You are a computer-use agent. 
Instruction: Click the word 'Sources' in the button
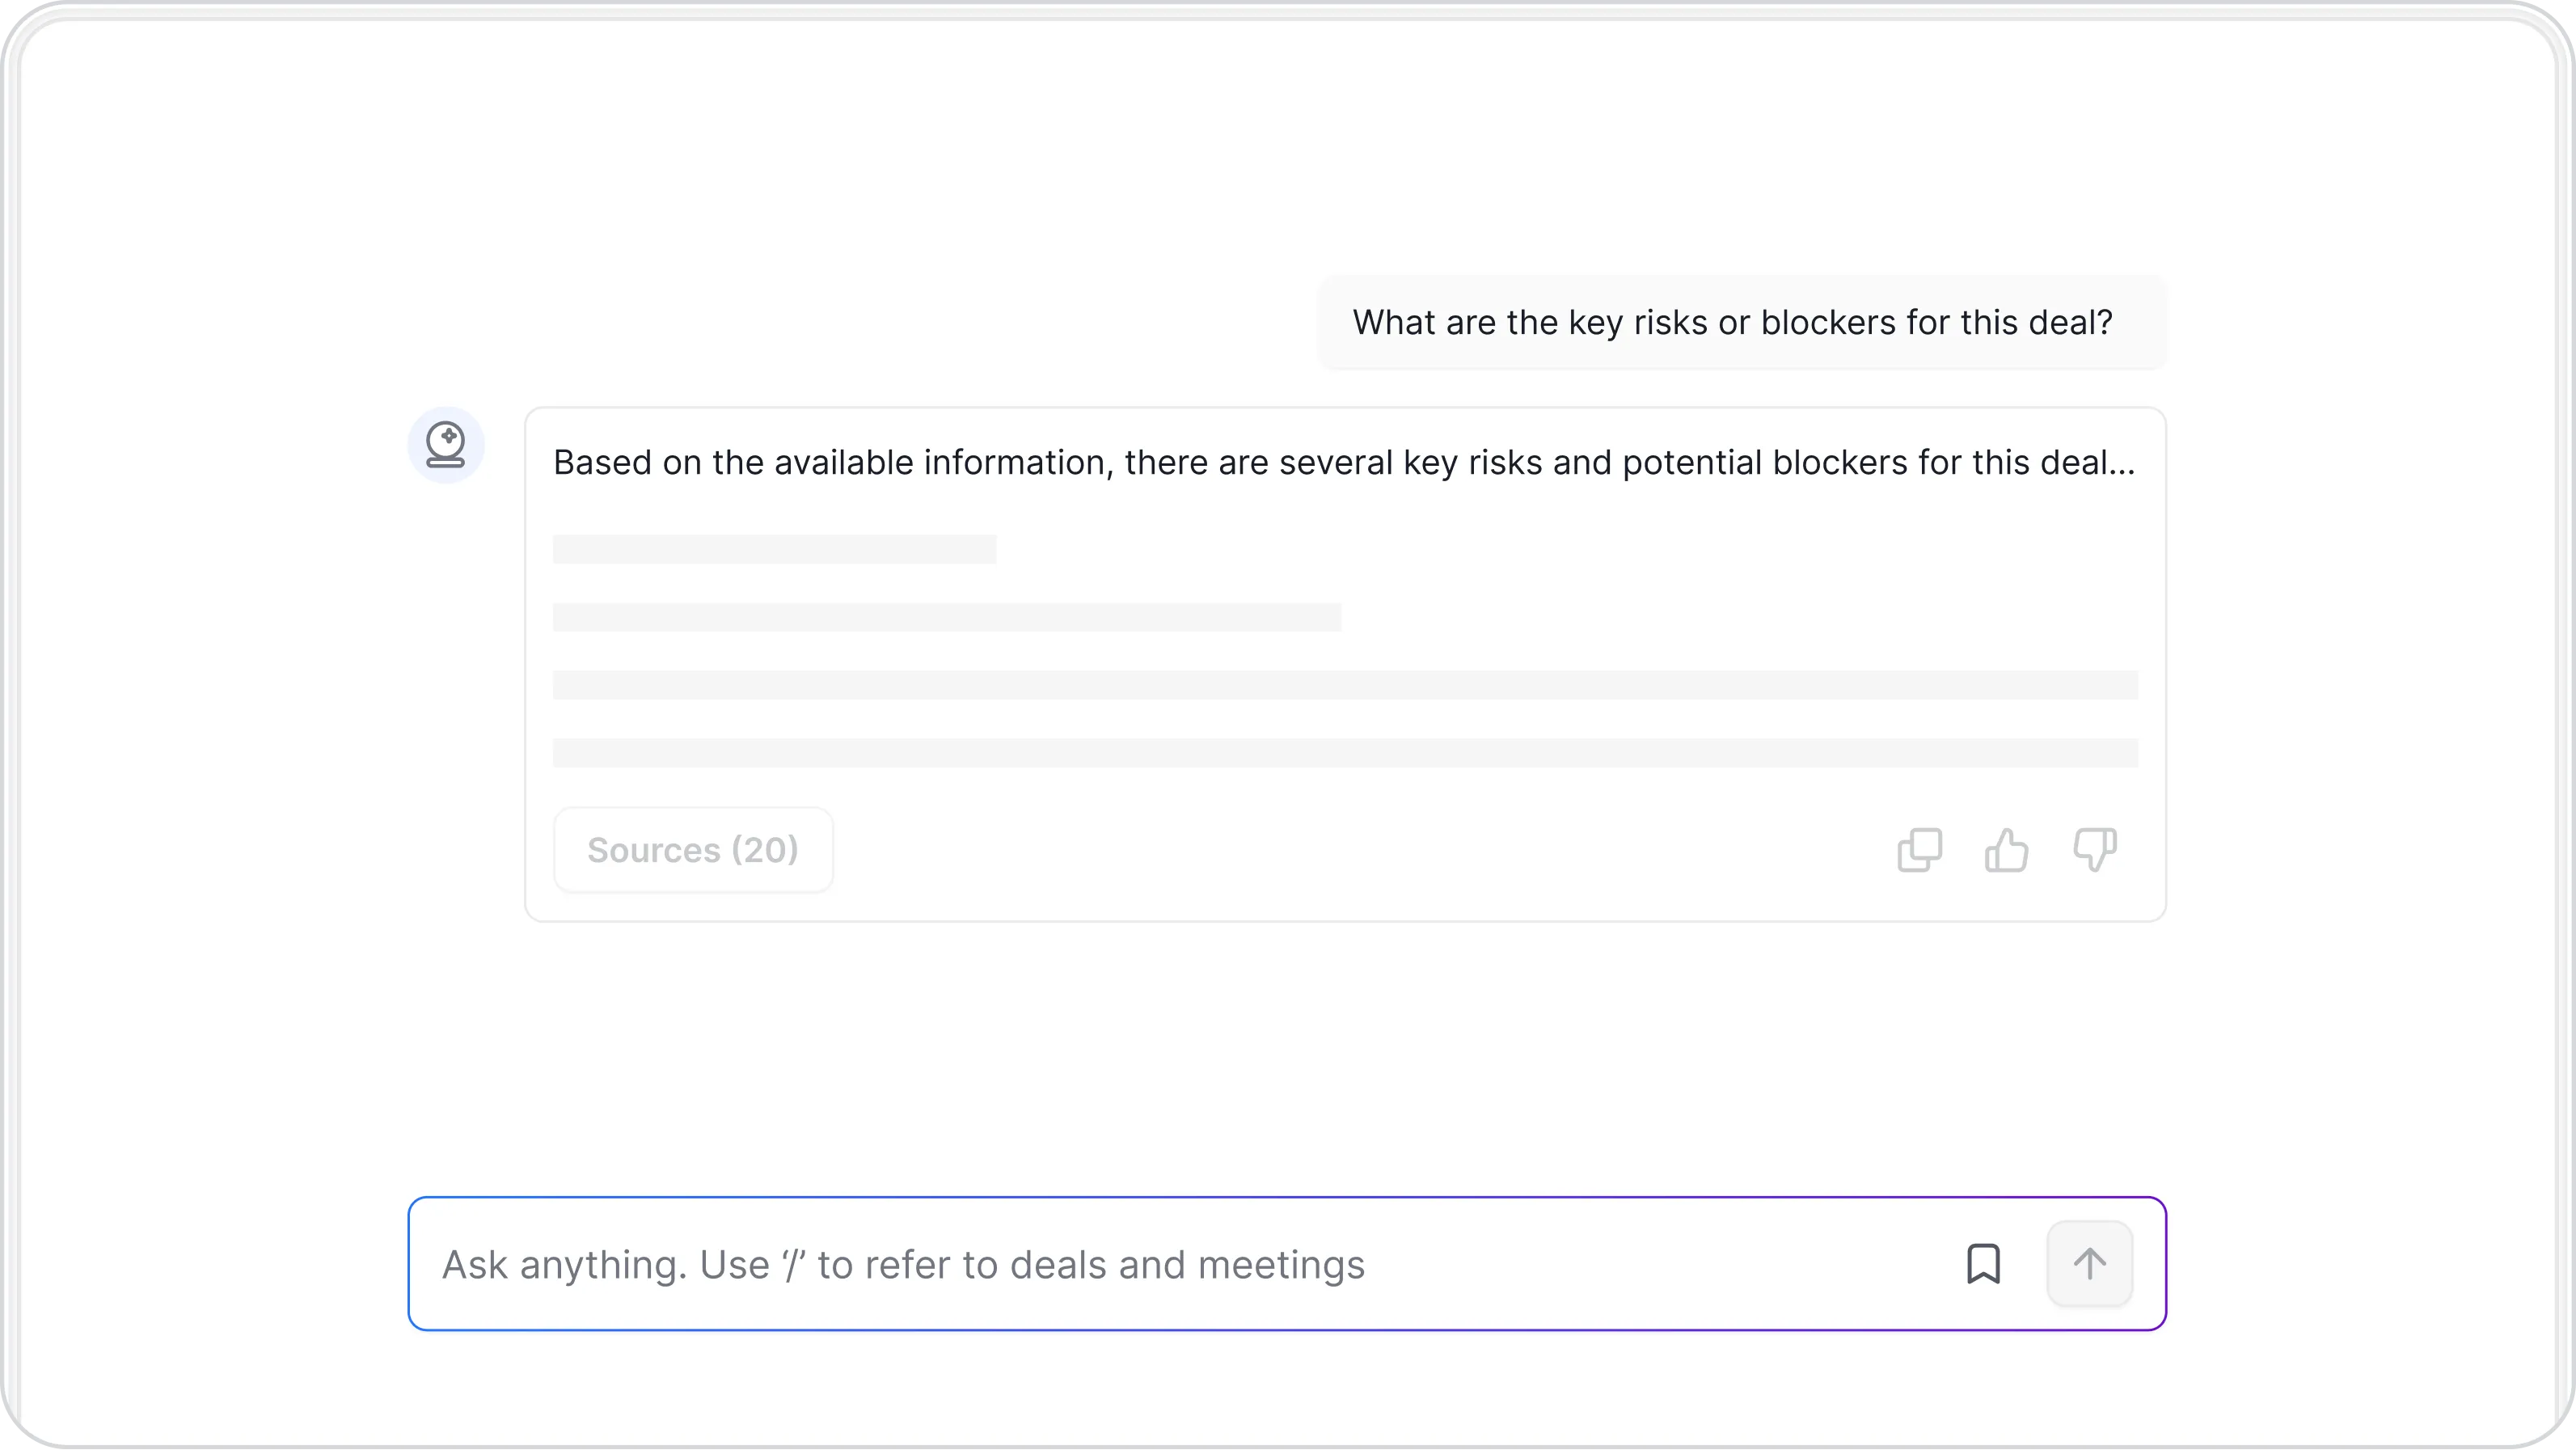[x=653, y=850]
